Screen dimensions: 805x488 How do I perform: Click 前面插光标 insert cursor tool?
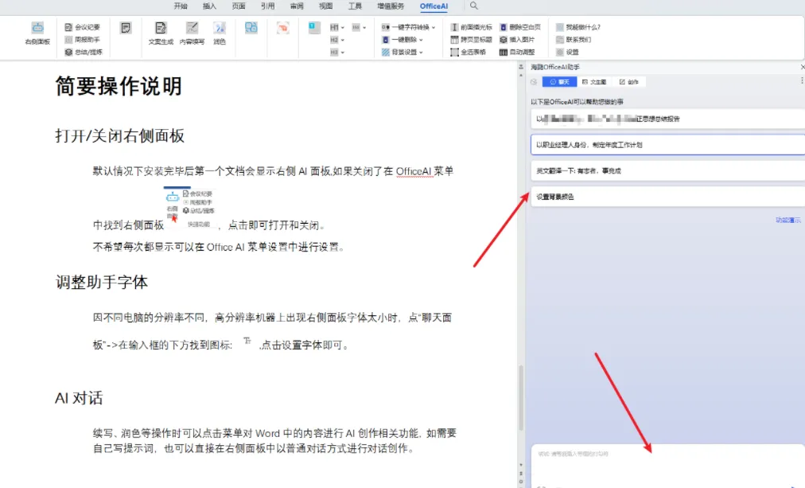coord(471,27)
